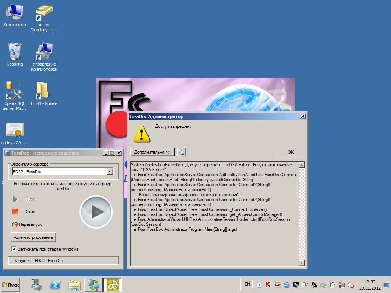Click the status text Запущен - FD22 - FossDoc
391x293 pixels.
coord(39,260)
